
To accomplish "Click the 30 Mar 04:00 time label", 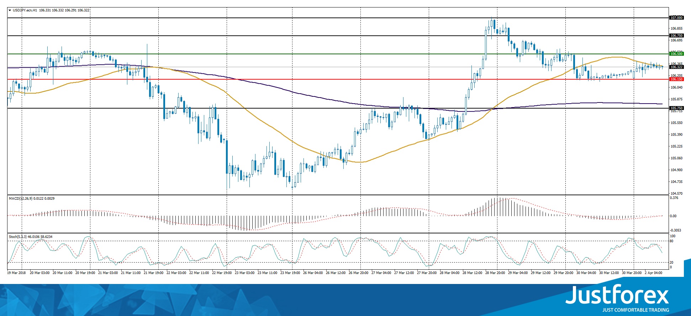I will tap(586, 273).
